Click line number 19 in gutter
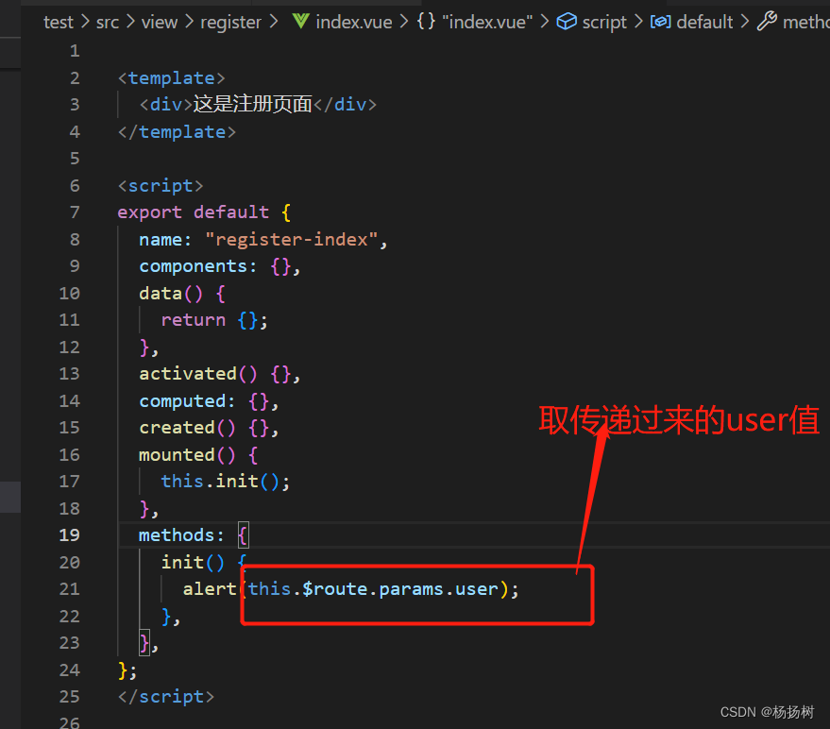This screenshot has height=729, width=830. click(x=69, y=534)
